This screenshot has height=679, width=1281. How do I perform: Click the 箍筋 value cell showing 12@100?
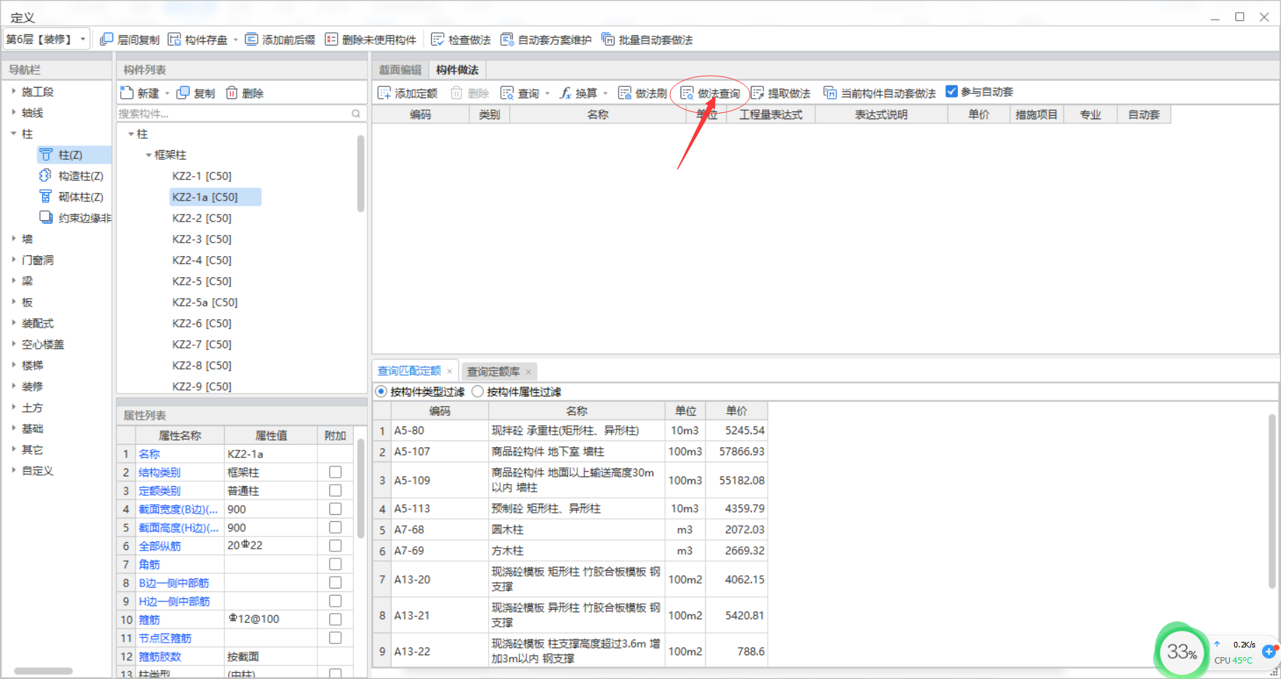pos(270,619)
